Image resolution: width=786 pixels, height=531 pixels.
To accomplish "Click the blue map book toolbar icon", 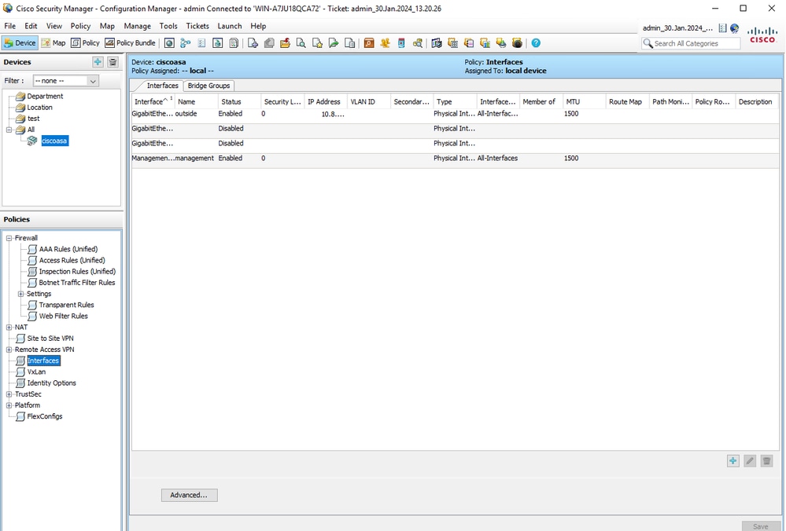I will [437, 43].
